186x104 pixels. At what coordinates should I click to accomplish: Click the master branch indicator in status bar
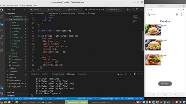tap(4, 99)
